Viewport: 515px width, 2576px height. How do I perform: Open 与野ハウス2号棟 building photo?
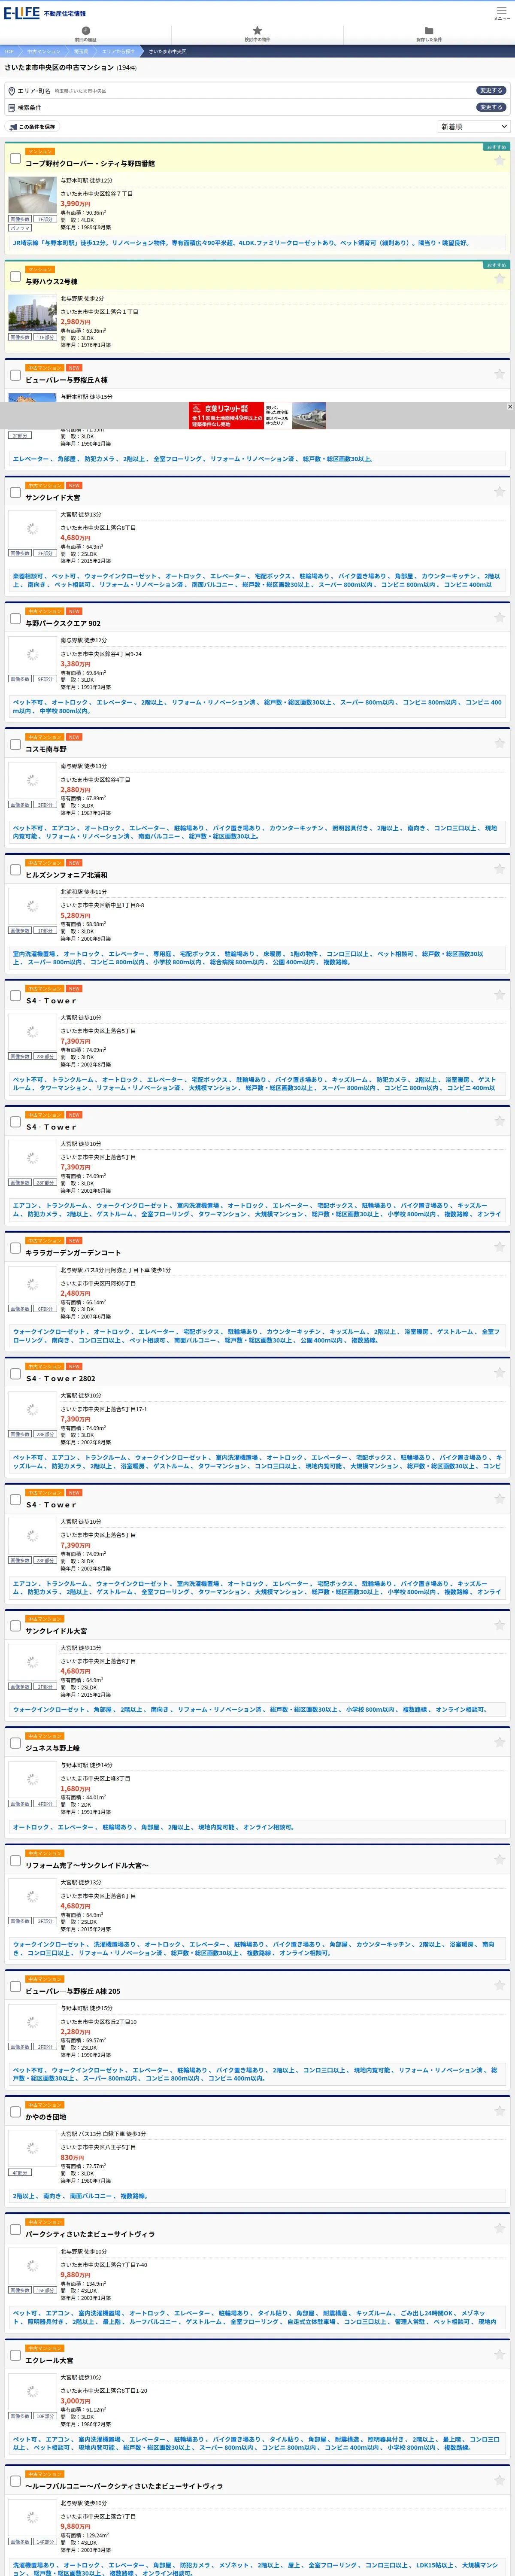(x=32, y=313)
